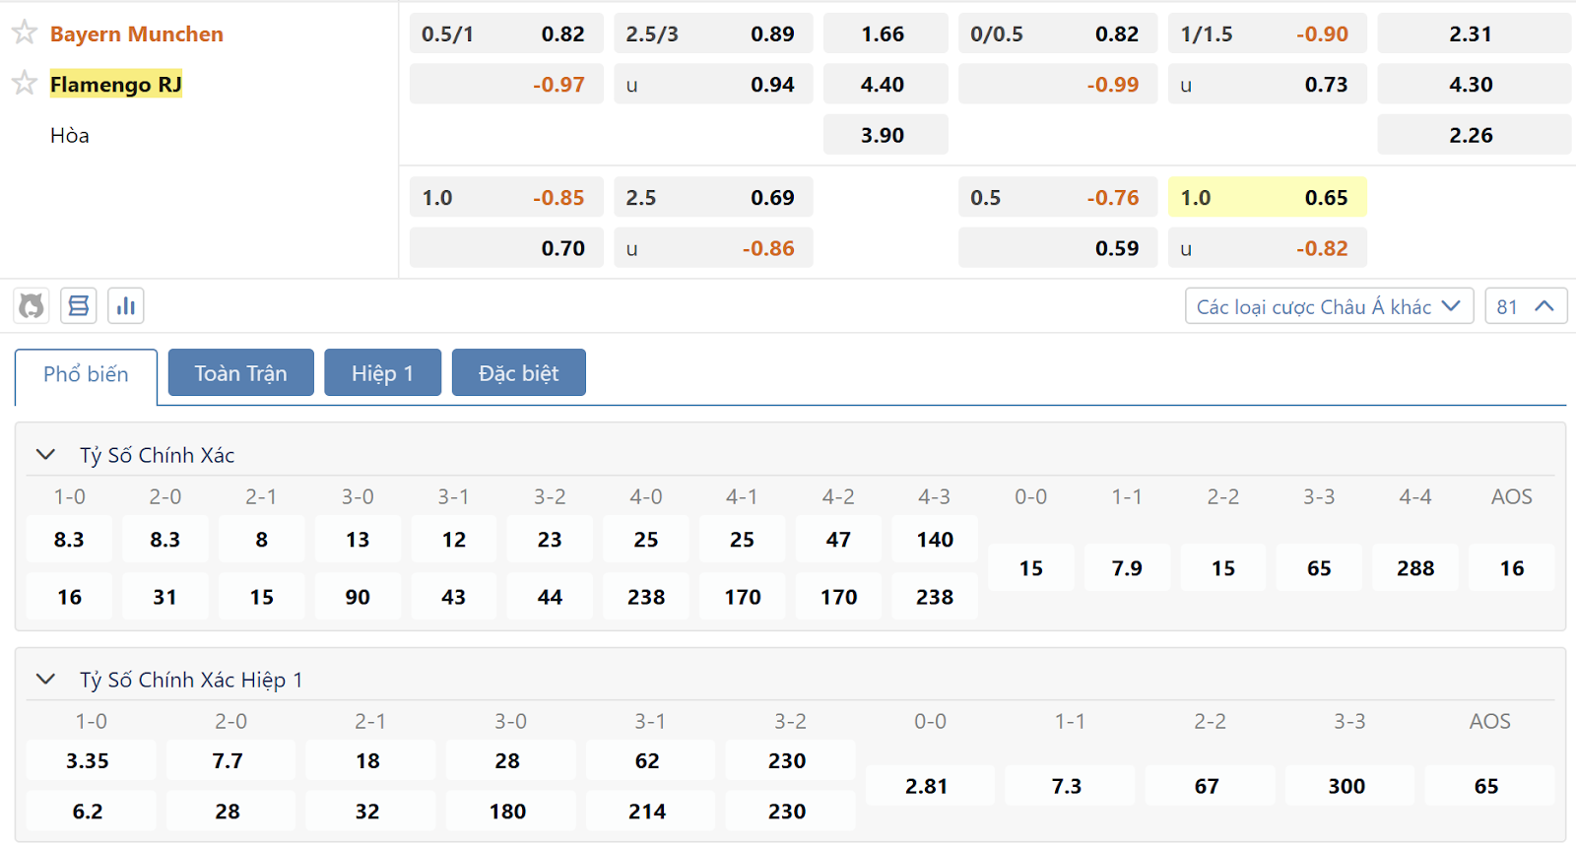Bet full-time 3-3 draw at 65
Image resolution: width=1576 pixels, height=846 pixels.
click(x=1319, y=568)
